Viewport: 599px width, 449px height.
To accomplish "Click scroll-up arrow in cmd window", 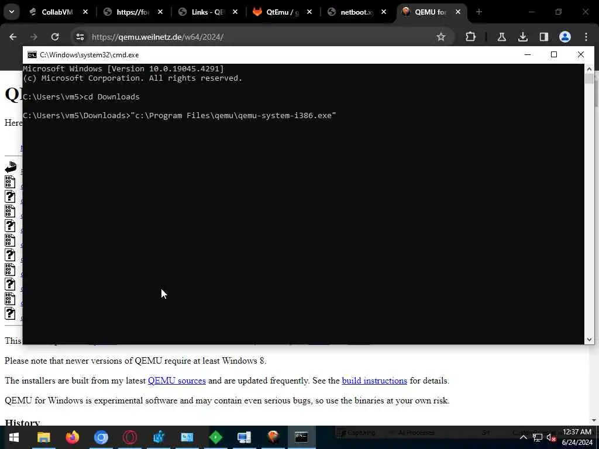I will tap(589, 69).
